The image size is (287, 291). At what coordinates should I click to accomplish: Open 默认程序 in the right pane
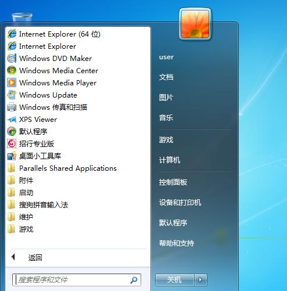(173, 223)
